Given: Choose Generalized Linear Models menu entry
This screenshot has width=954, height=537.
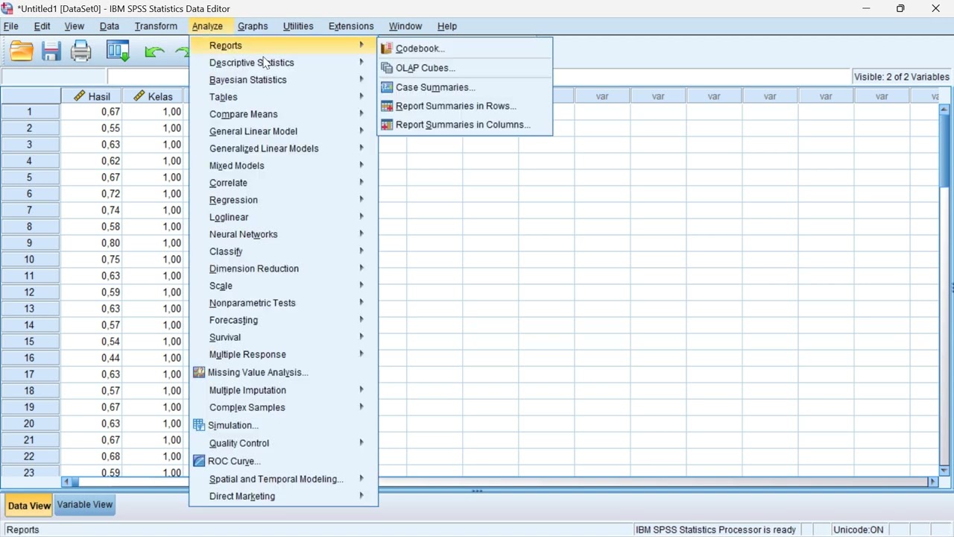Looking at the screenshot, I should 283,148.
